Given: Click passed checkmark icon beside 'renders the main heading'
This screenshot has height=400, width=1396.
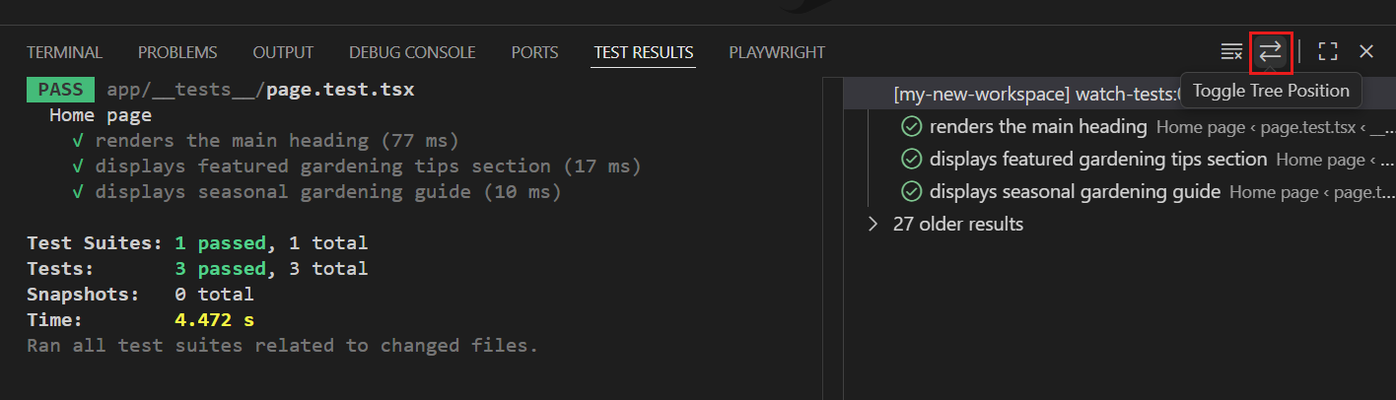Looking at the screenshot, I should [x=912, y=127].
